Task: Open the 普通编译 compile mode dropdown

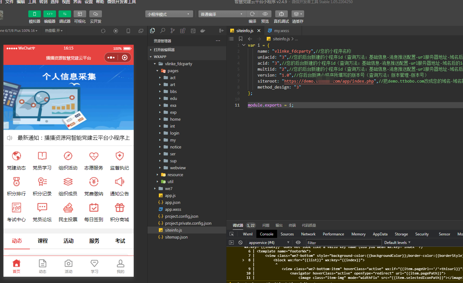Action: (x=222, y=14)
